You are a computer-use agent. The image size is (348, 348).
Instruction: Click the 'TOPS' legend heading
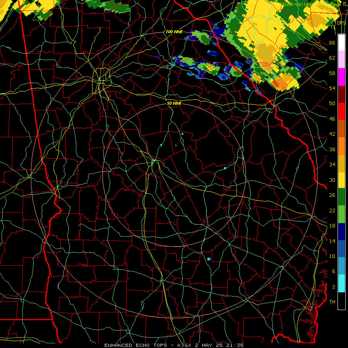pyautogui.click(x=340, y=23)
